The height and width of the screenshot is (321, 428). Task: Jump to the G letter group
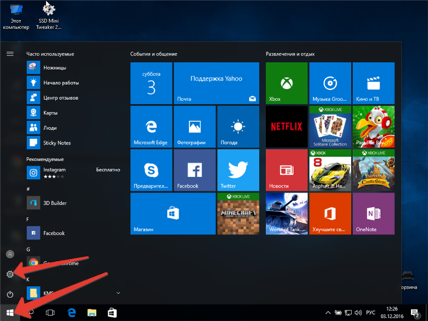[28, 249]
